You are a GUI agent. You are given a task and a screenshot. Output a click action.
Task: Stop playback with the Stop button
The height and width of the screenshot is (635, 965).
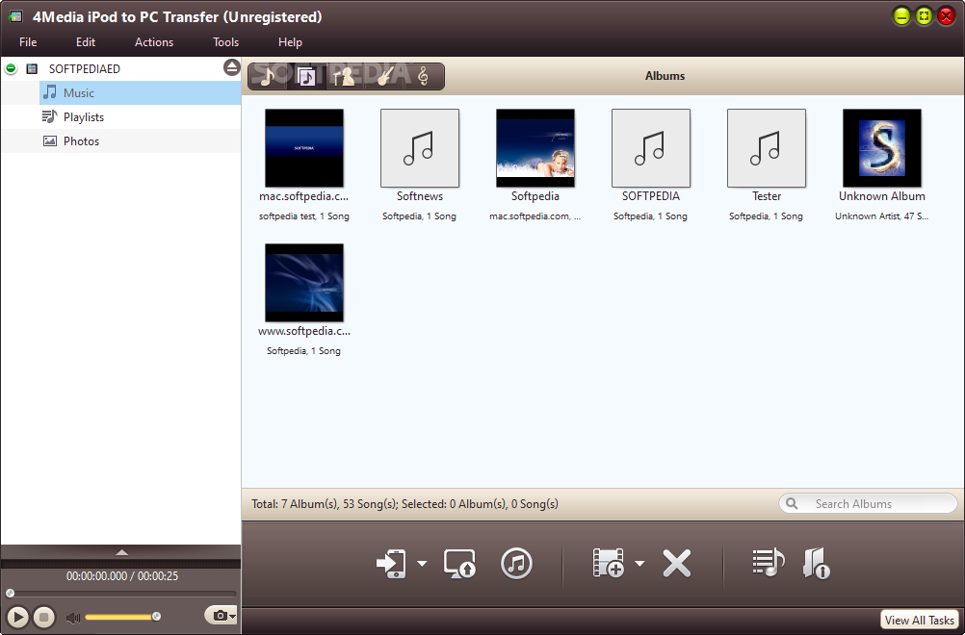(43, 617)
